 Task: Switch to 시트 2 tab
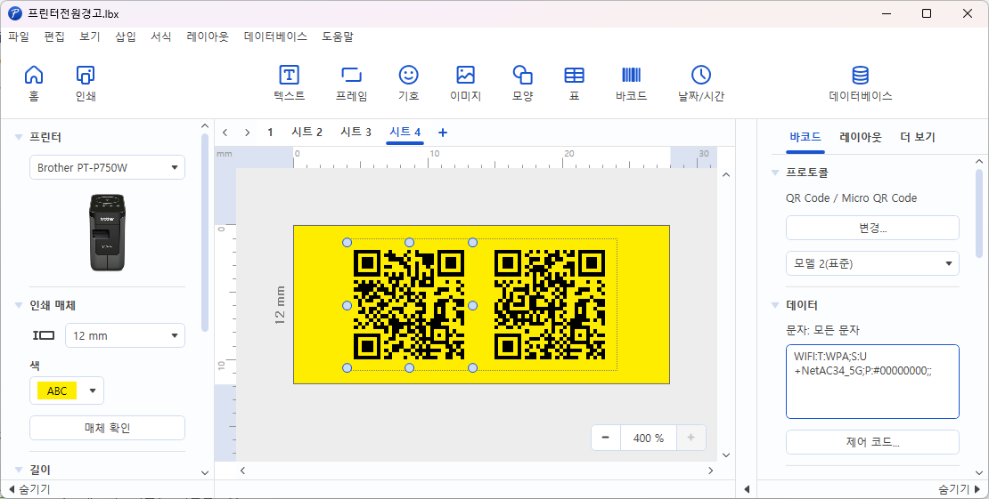point(307,133)
